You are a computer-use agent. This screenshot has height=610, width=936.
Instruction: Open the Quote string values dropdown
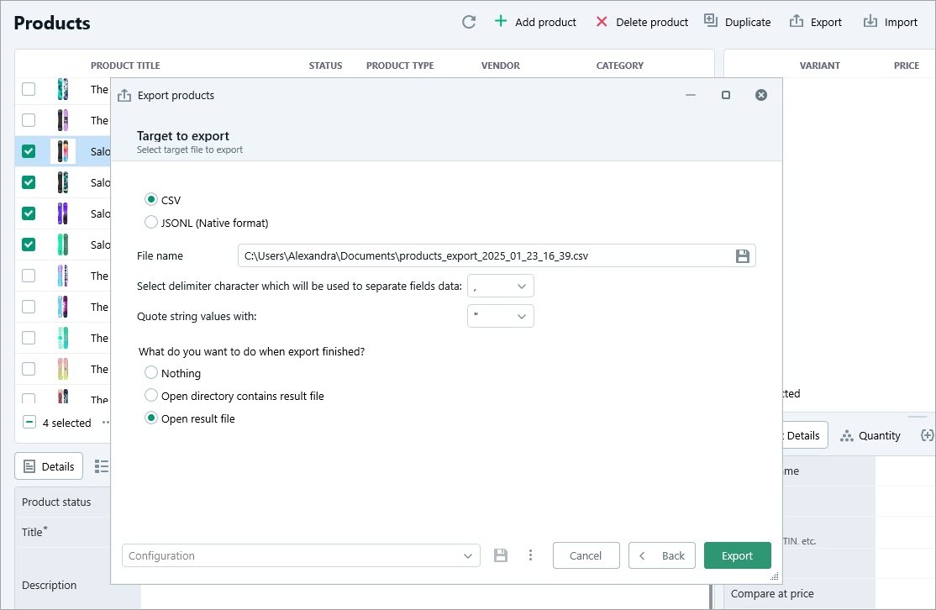pyautogui.click(x=500, y=316)
